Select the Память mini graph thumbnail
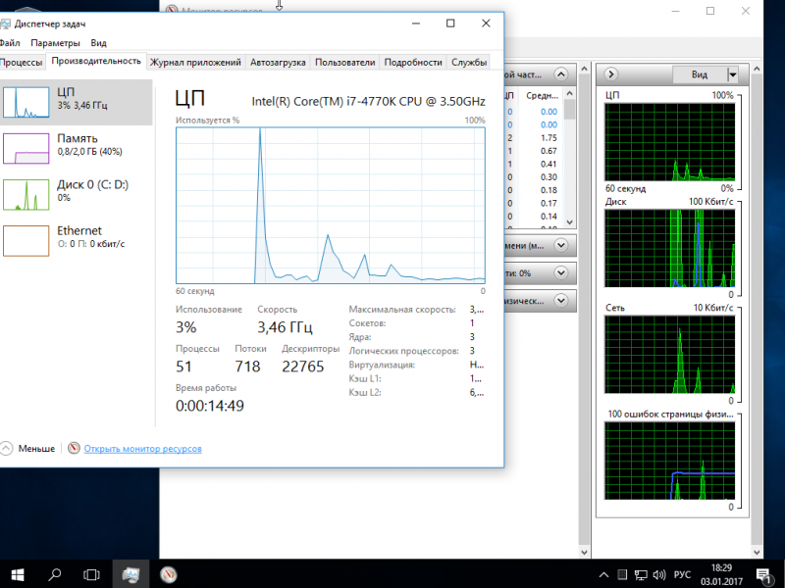Screen dimensions: 785x588 pos(26,149)
